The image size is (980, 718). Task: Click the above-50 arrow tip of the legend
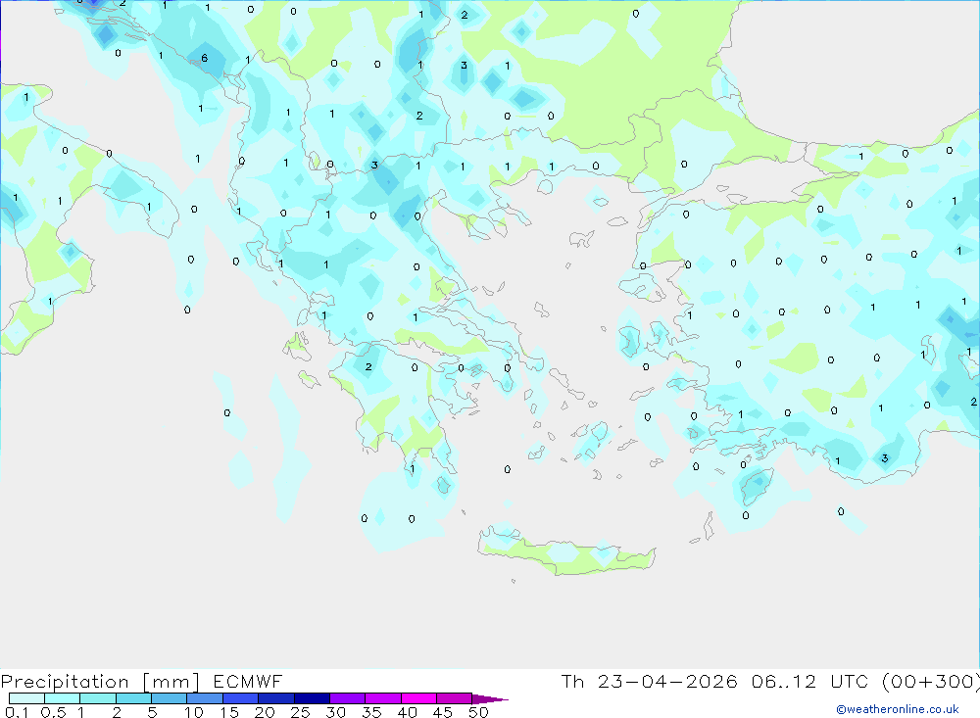pos(491,699)
